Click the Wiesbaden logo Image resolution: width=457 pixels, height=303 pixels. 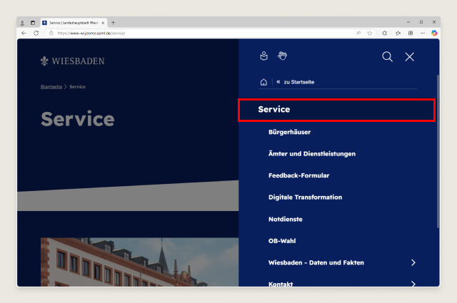coord(73,61)
